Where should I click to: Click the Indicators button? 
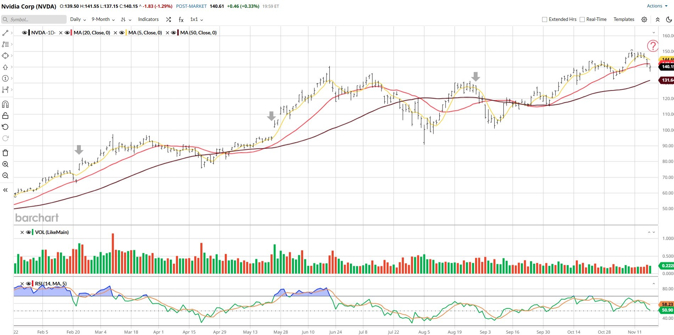[x=148, y=19]
